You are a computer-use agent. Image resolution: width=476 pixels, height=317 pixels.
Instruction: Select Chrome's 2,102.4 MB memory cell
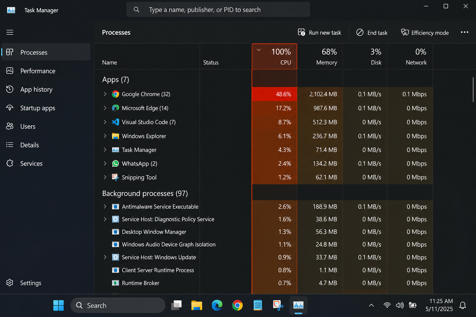pyautogui.click(x=320, y=94)
